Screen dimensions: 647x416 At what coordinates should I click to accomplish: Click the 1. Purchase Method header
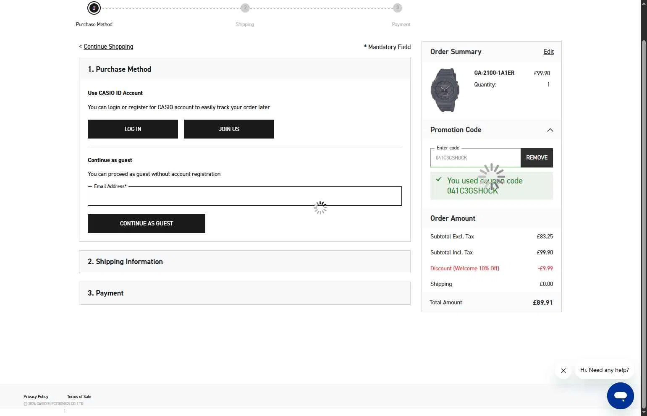[245, 69]
